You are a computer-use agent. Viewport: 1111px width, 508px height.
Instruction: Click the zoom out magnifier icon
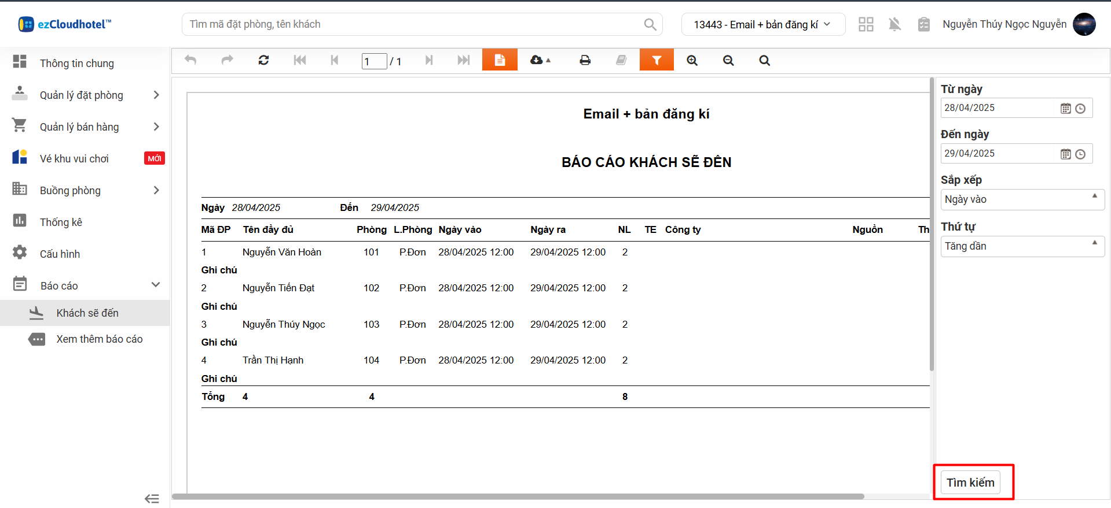(728, 60)
